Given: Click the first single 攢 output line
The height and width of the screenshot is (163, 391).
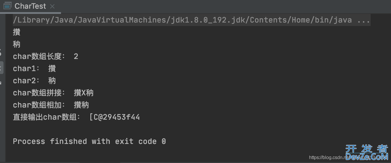Looking at the screenshot, I should (17, 32).
